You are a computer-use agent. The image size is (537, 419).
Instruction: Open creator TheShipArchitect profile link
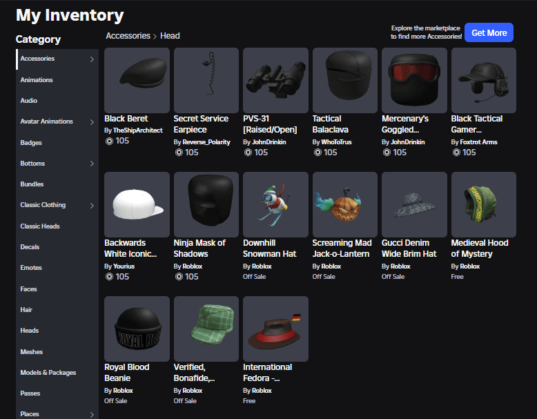137,130
